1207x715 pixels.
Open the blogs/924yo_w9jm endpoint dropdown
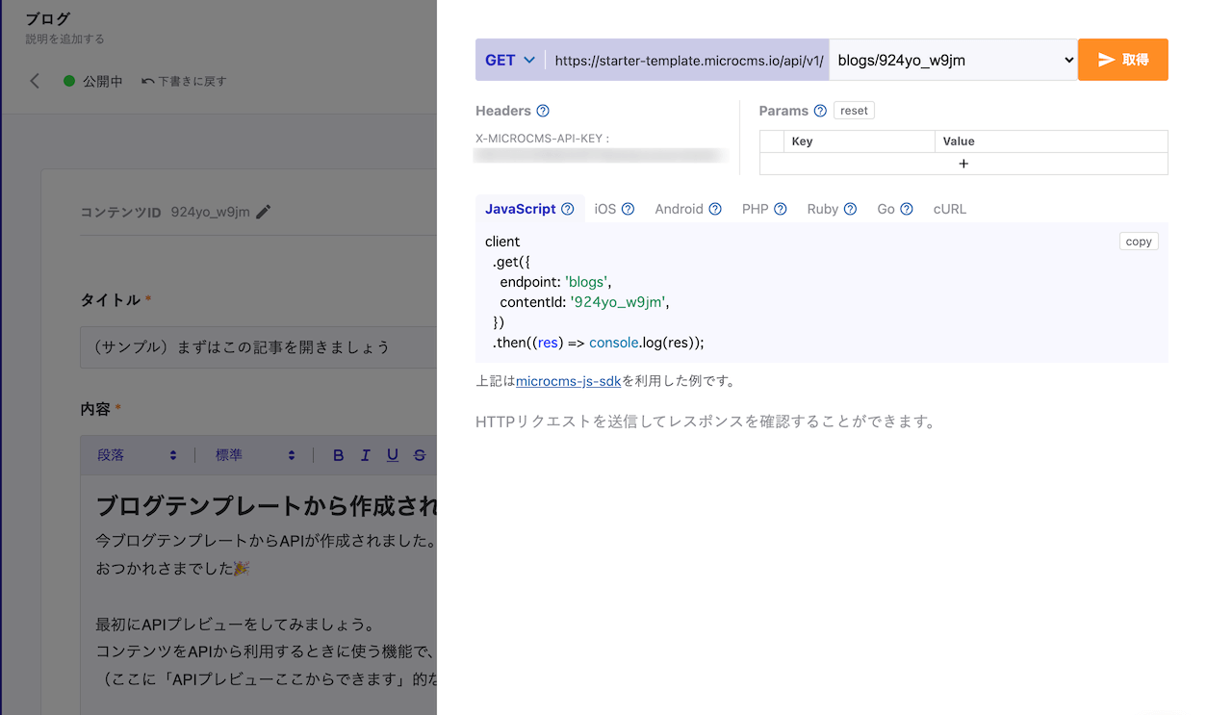(952, 60)
